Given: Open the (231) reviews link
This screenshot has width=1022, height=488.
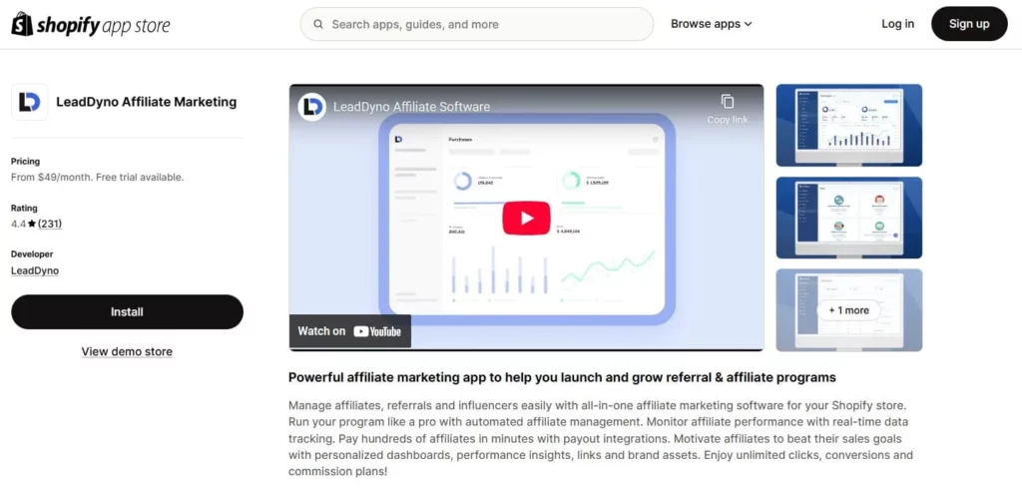Looking at the screenshot, I should (50, 224).
